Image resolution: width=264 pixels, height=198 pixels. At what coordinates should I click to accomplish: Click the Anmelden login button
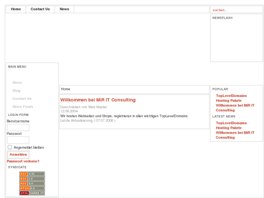tap(18, 154)
